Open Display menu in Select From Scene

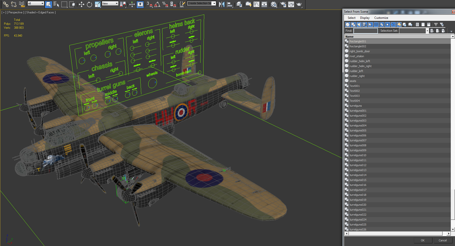point(365,18)
